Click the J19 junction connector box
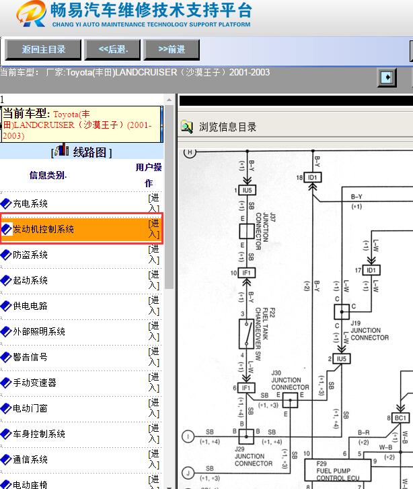 [342, 312]
